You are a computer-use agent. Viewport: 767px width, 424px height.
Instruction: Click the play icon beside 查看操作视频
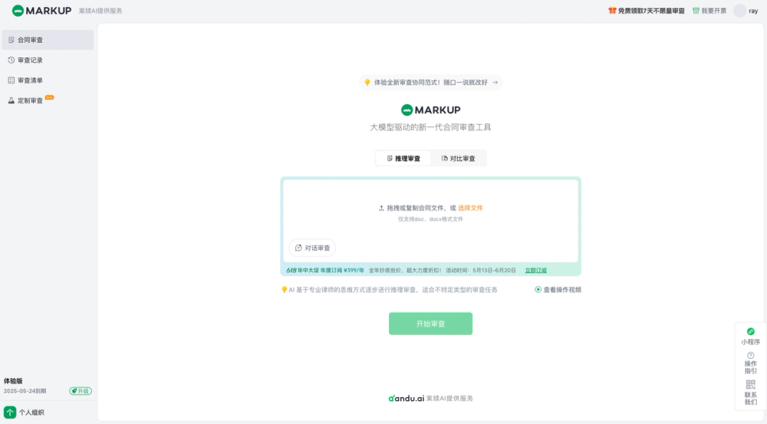tap(538, 290)
